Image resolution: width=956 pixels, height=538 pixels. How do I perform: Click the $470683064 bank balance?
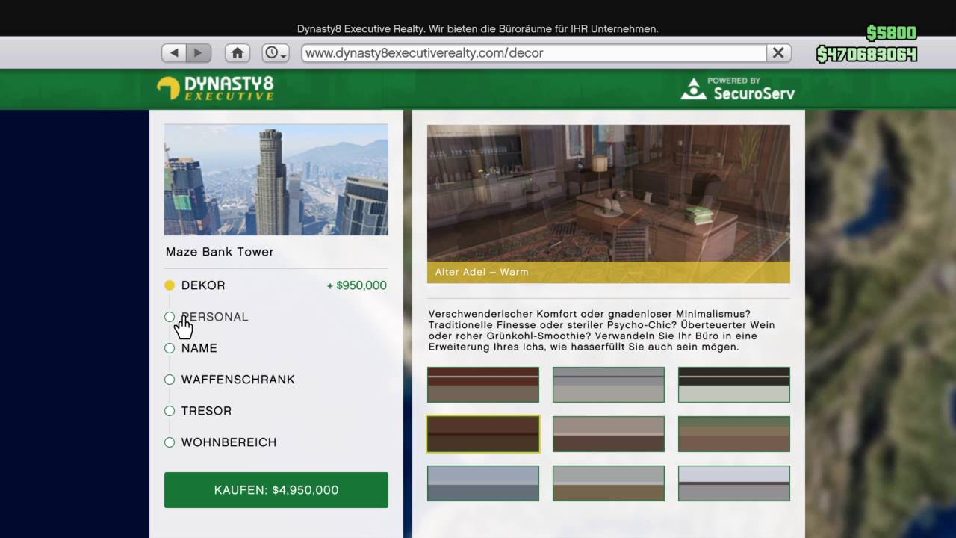[866, 54]
